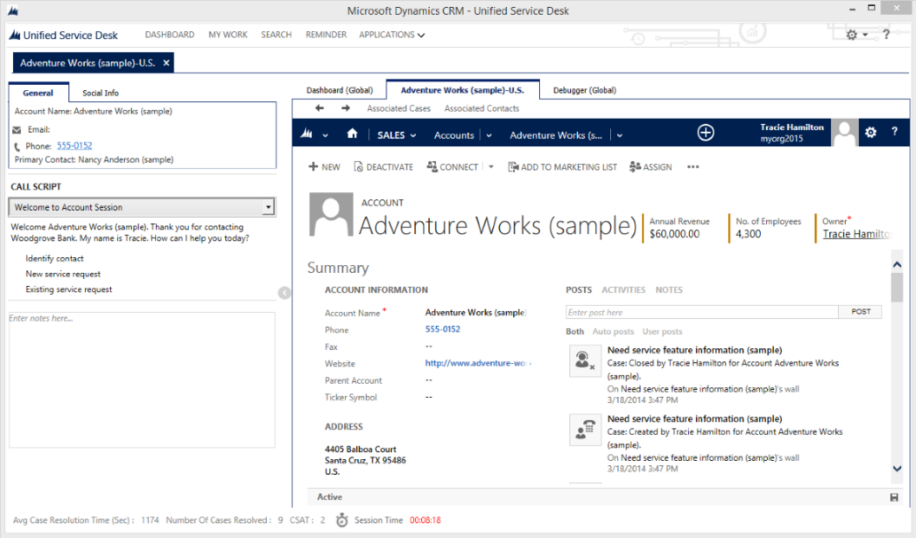Viewport: 916px width, 538px height.
Task: Switch to the Social Info tab
Action: pos(100,93)
